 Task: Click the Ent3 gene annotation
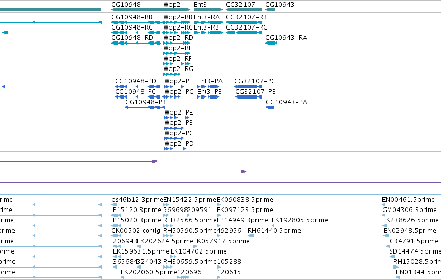point(208,10)
